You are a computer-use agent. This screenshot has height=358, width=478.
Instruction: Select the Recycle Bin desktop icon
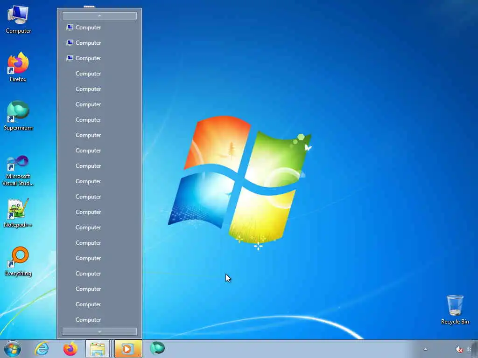point(455,310)
